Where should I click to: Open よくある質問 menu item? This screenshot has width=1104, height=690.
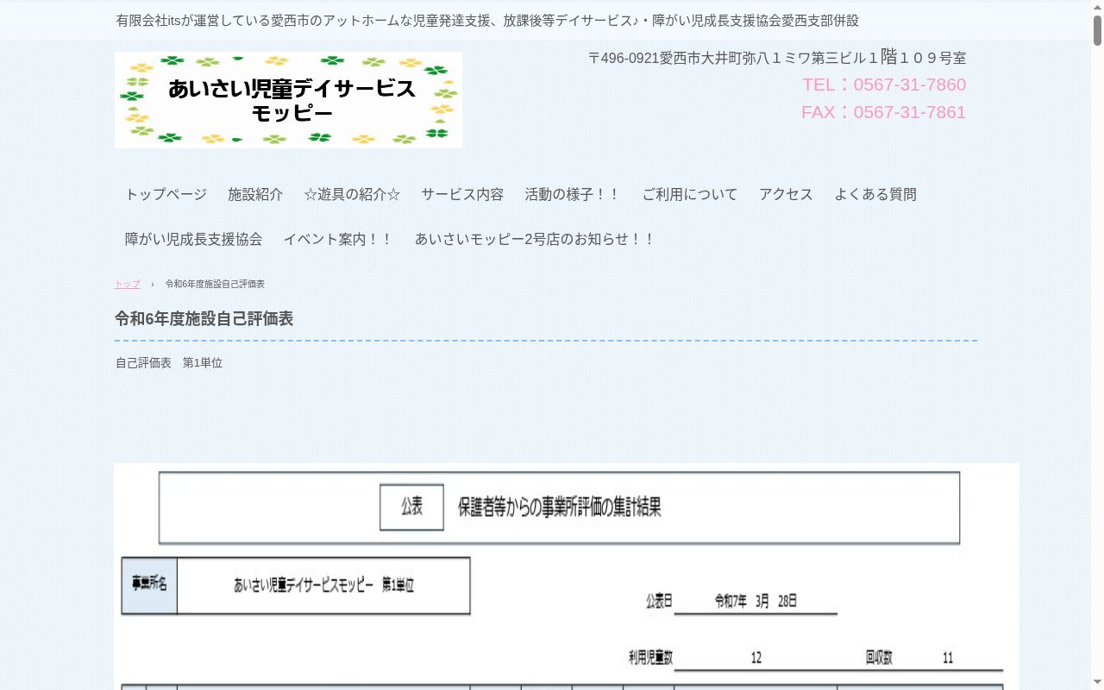[x=875, y=195]
